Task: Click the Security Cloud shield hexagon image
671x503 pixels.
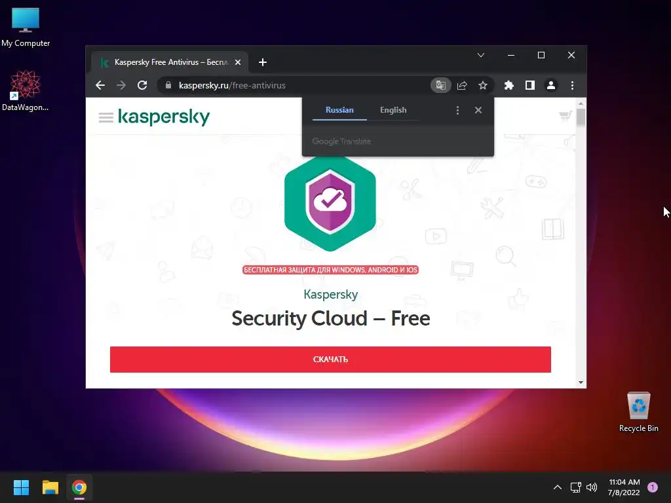Action: [x=330, y=204]
